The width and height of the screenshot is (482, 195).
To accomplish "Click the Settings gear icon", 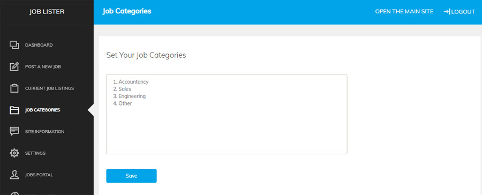I will point(14,153).
